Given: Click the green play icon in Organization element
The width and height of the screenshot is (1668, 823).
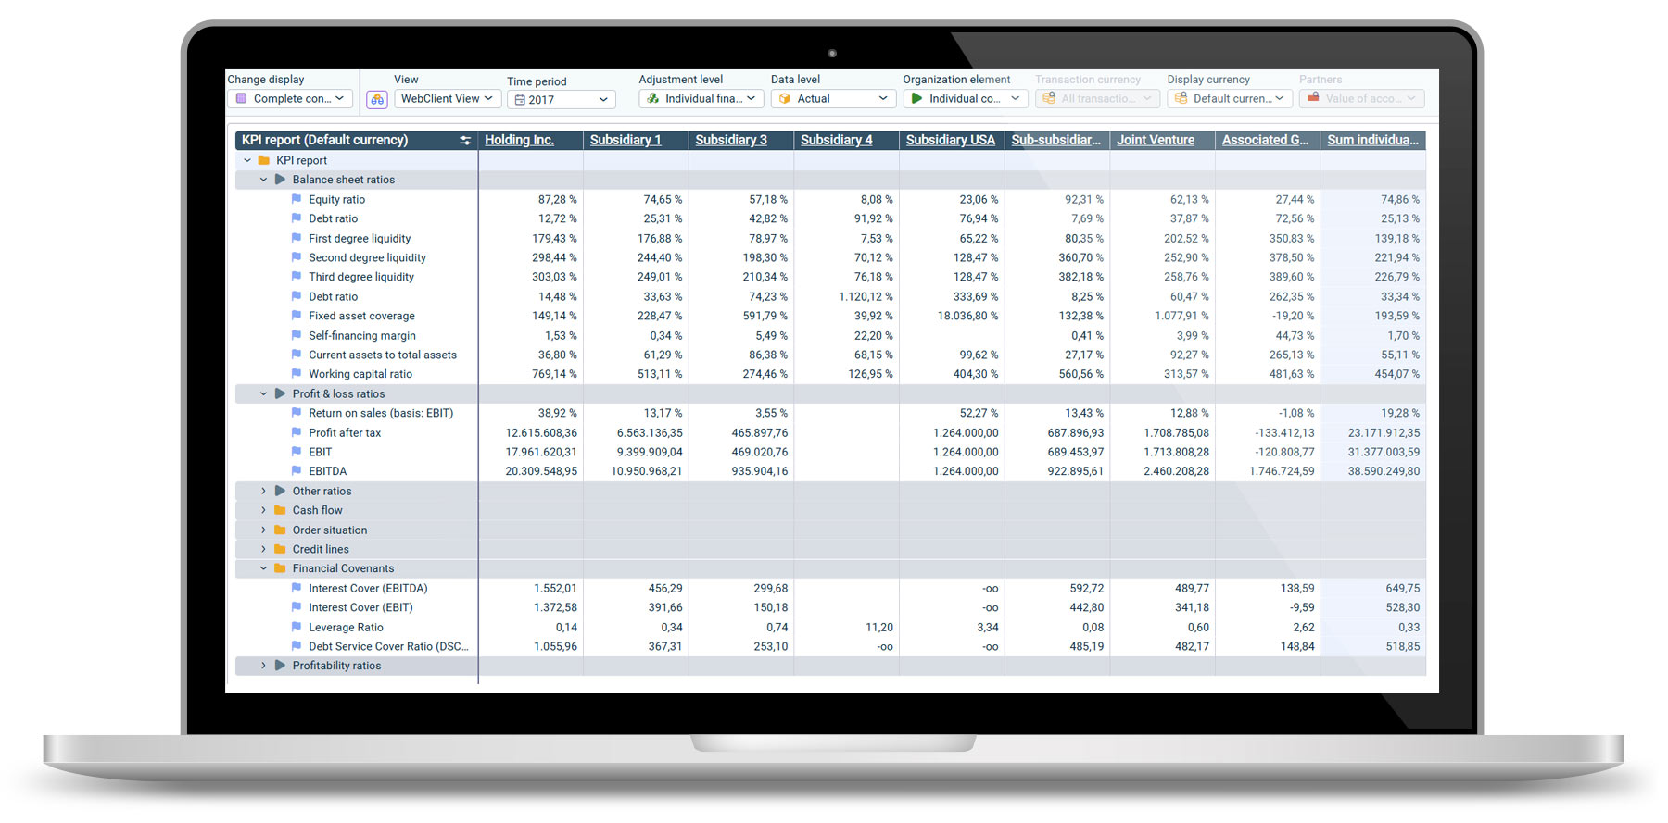Looking at the screenshot, I should coord(916,98).
